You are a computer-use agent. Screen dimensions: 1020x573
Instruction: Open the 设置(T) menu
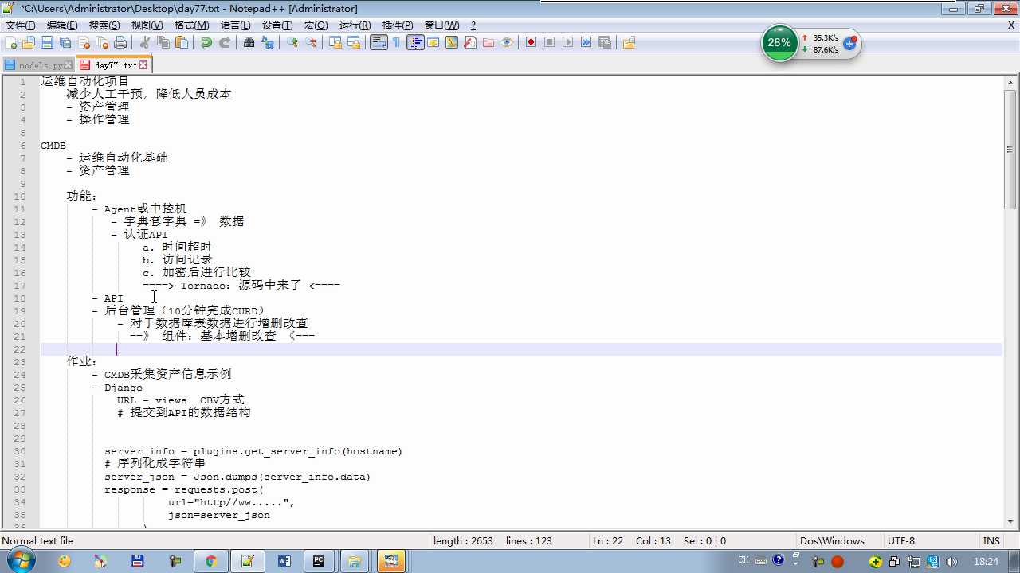click(x=277, y=25)
